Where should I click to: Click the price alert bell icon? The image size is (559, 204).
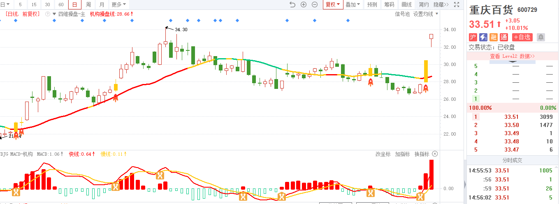coord(540,37)
